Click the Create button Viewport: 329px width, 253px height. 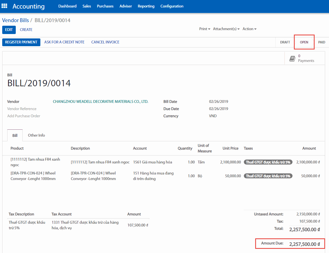point(26,30)
